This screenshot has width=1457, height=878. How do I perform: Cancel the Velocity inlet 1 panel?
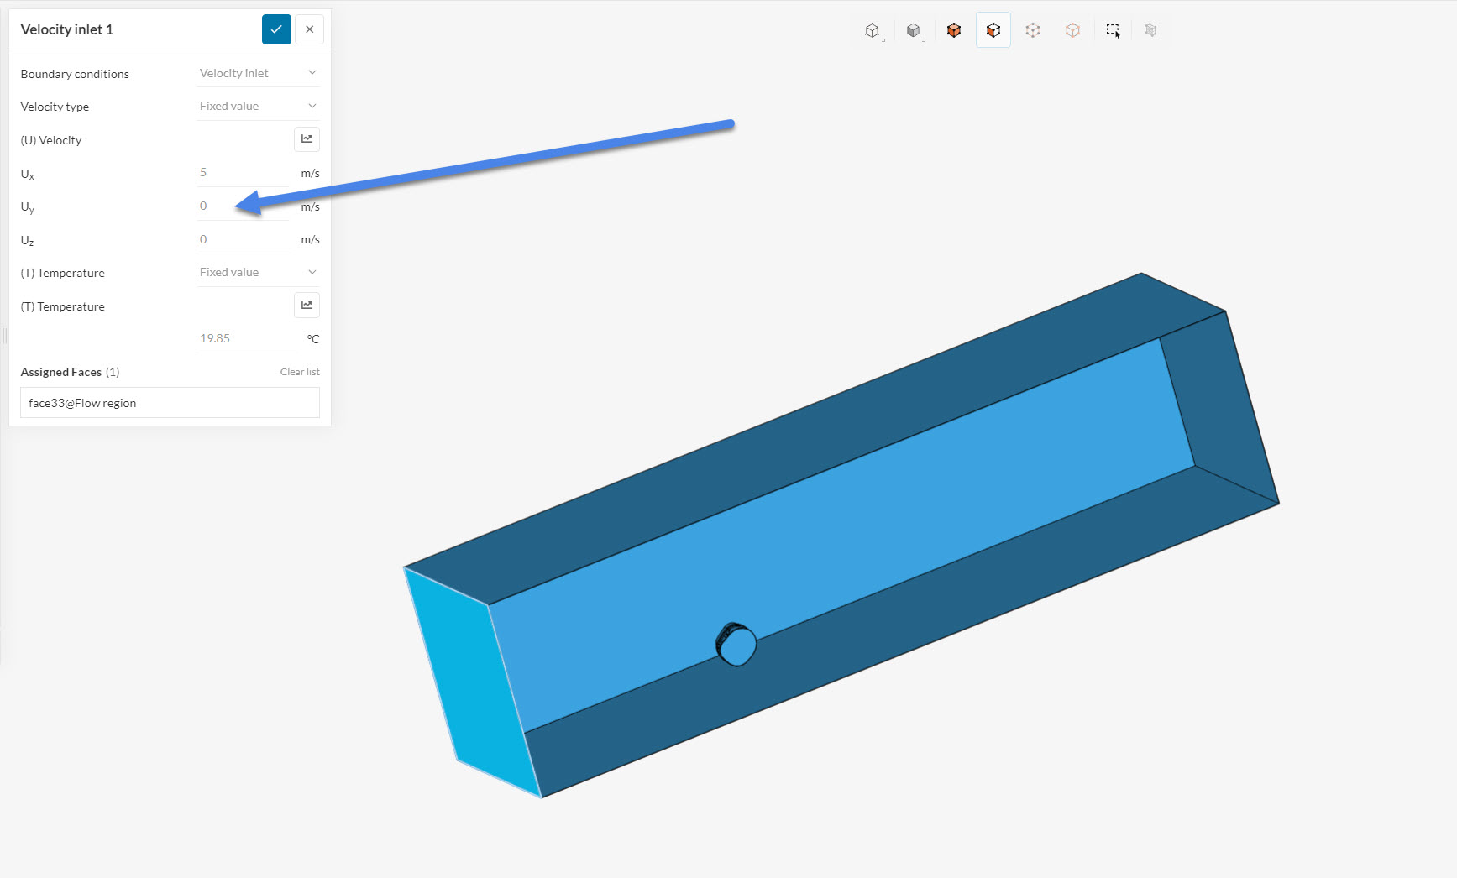[309, 29]
